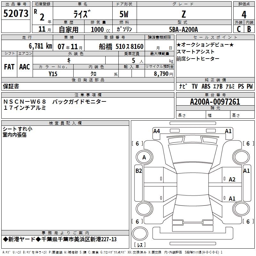The height and width of the screenshot is (256, 256).
Task: Click the B2 damage mark beside the car
Action: [138, 171]
